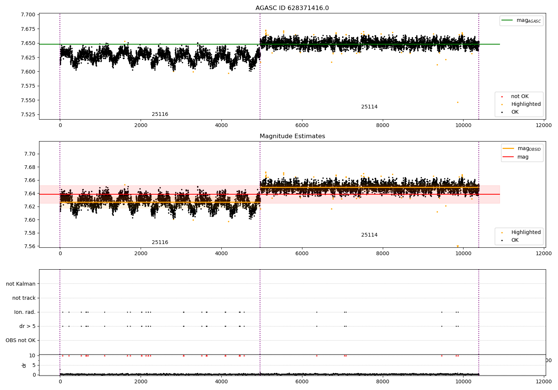The height and width of the screenshot is (390, 558).
Task: Click the 'dr > 5' row label
Action: [28, 326]
